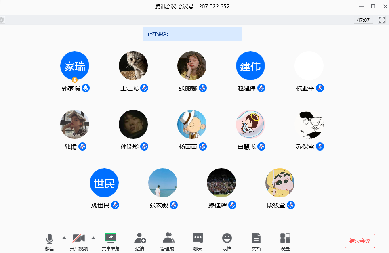Open the manage members panel
The height and width of the screenshot is (253, 389).
(168, 238)
